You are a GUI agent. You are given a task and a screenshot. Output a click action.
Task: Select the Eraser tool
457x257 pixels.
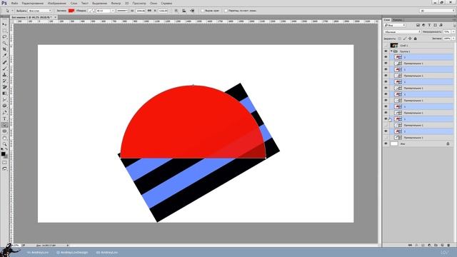coord(4,87)
